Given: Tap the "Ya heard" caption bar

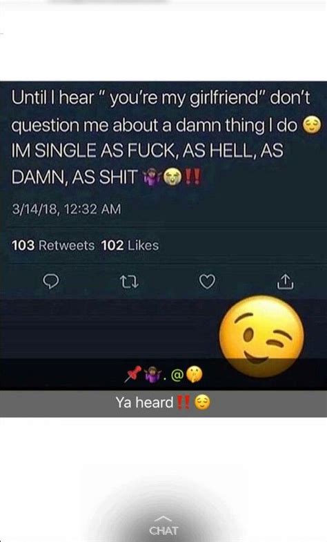Looking at the screenshot, I should coord(163,404).
